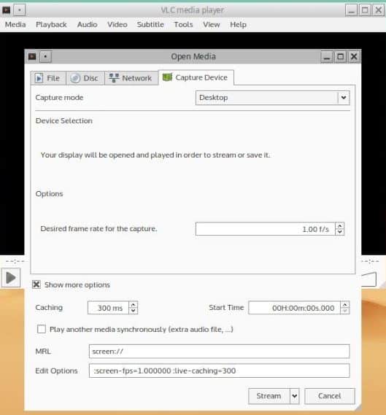Click the dot button in Open Media title bar

(45, 57)
